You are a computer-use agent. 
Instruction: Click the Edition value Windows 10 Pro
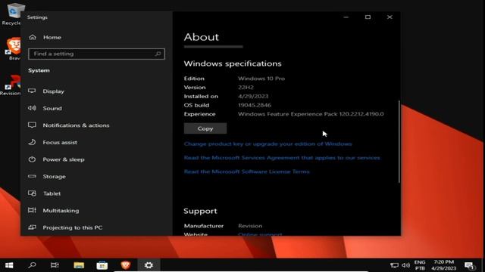(261, 79)
